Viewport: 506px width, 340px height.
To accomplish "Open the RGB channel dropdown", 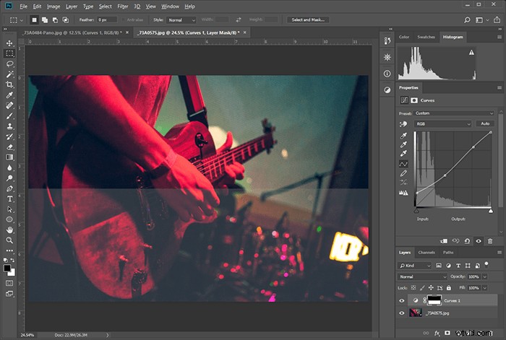I will pyautogui.click(x=443, y=123).
